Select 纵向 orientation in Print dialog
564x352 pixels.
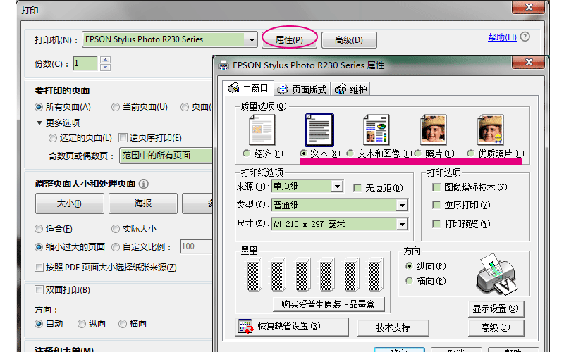82,324
